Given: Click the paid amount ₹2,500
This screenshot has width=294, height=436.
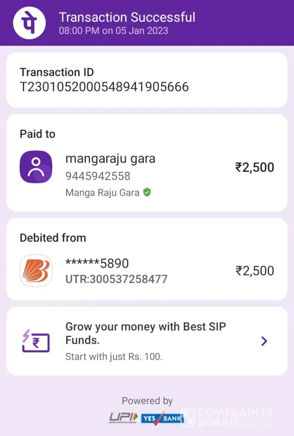Looking at the screenshot, I should [x=254, y=167].
